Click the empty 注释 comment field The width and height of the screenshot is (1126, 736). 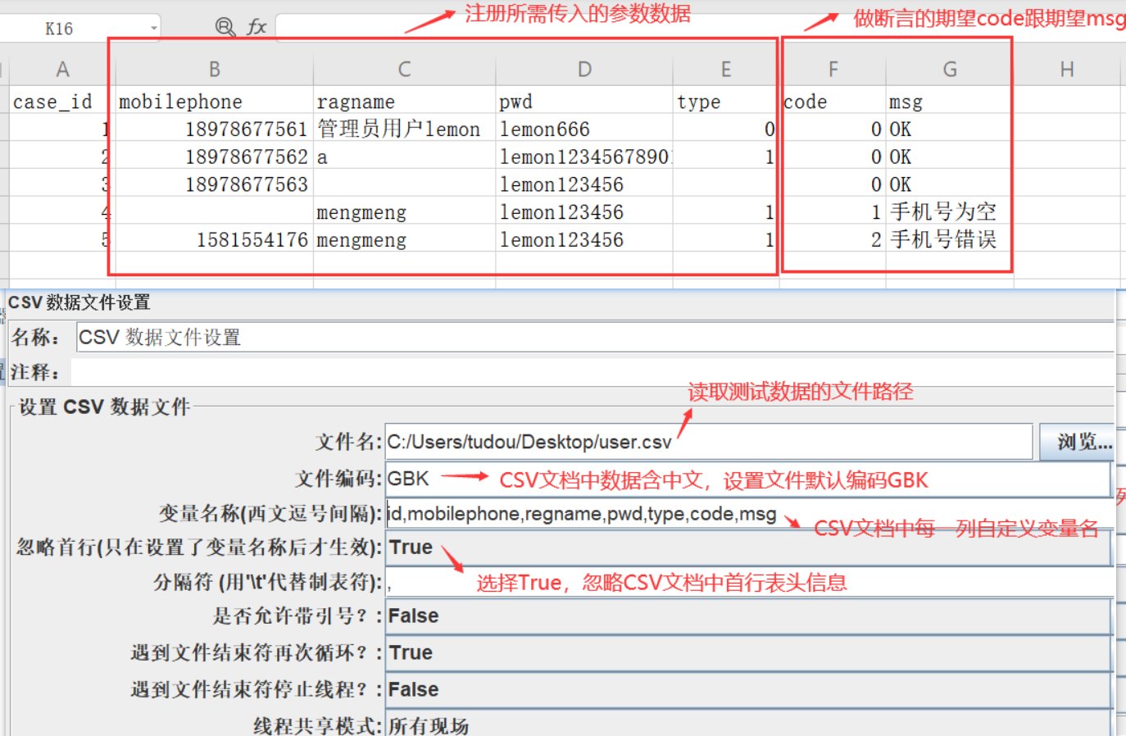click(x=593, y=372)
